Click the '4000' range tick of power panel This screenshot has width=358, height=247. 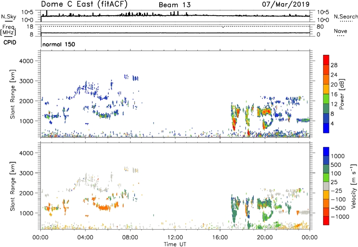26,61
